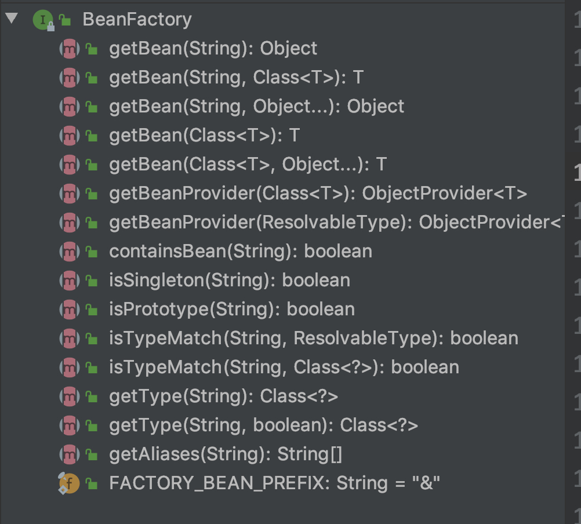
Task: Click method icon of getBean(String, Object...)
Action: 69,107
